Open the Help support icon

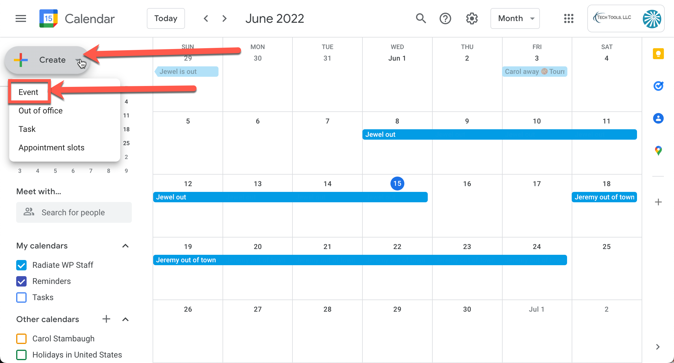point(445,18)
